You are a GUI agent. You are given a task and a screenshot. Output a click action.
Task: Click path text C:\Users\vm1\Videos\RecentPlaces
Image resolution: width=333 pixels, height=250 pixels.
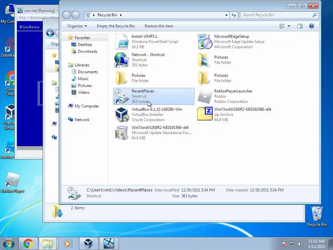point(119,190)
